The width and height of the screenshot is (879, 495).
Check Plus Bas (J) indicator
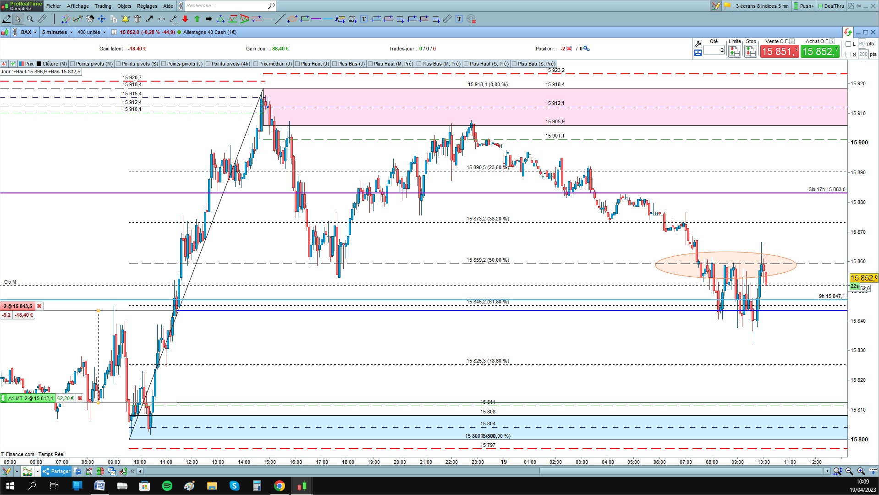pos(335,64)
